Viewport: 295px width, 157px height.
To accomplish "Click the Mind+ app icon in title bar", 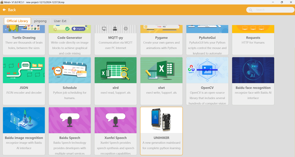I will point(2,2).
